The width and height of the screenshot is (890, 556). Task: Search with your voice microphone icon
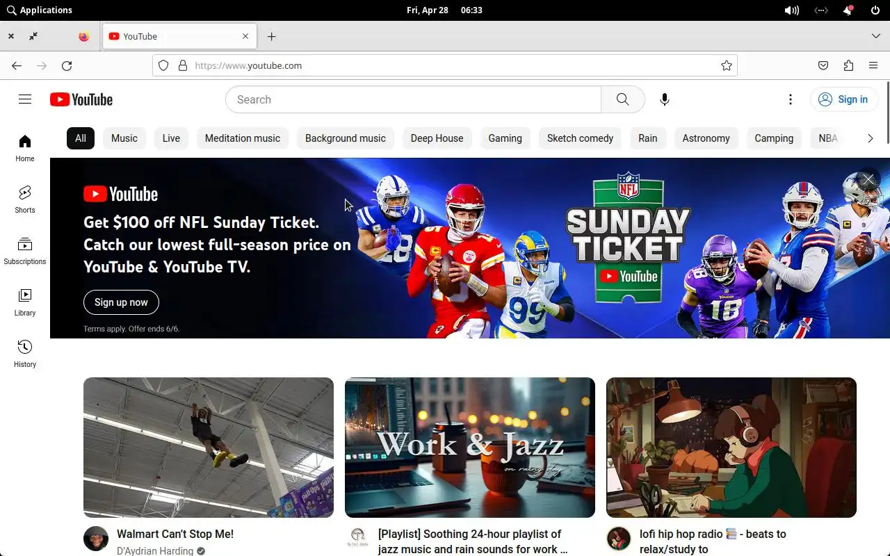[x=665, y=99]
